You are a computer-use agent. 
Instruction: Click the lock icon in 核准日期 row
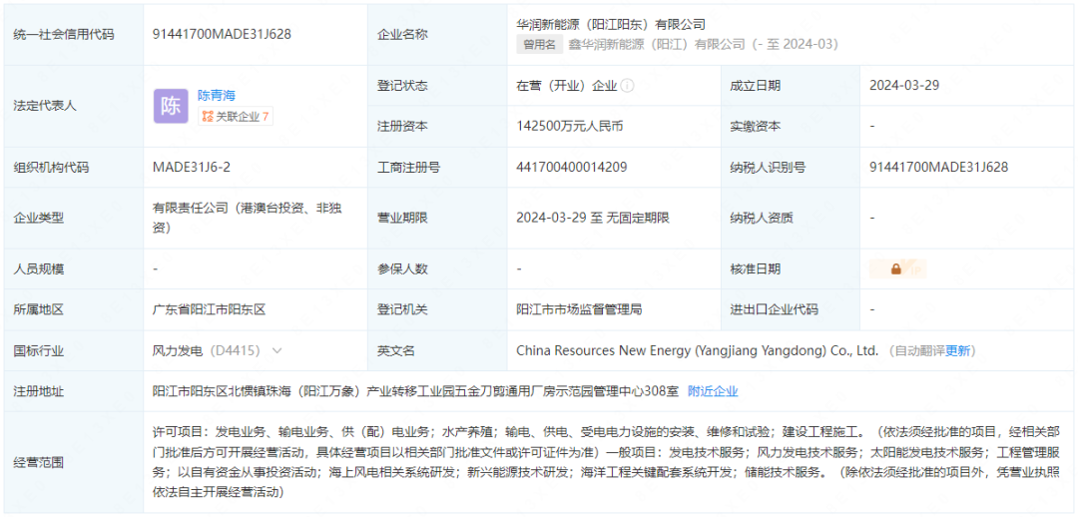[896, 268]
